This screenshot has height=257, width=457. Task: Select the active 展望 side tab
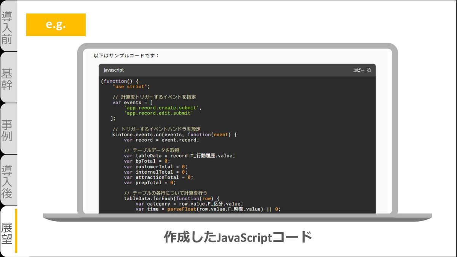point(7,233)
